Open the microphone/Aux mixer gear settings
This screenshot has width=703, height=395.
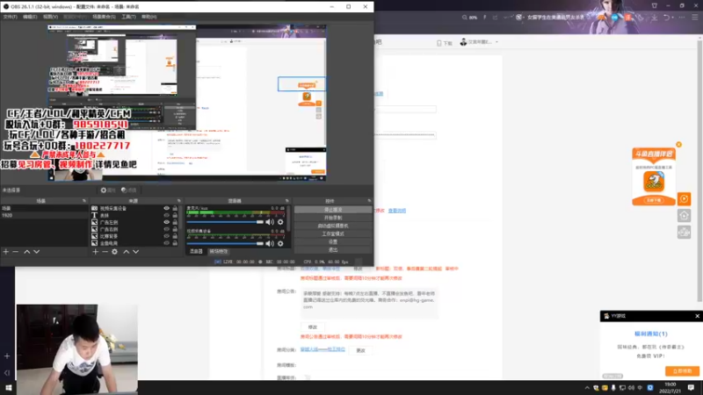pos(280,222)
